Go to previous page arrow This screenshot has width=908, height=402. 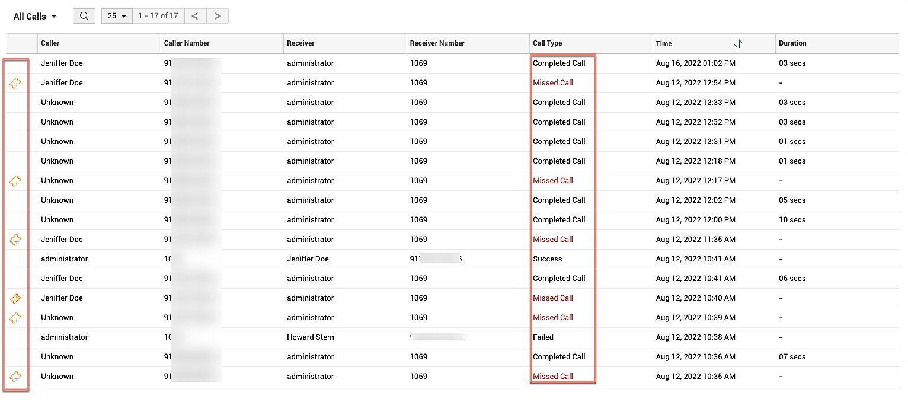(195, 16)
